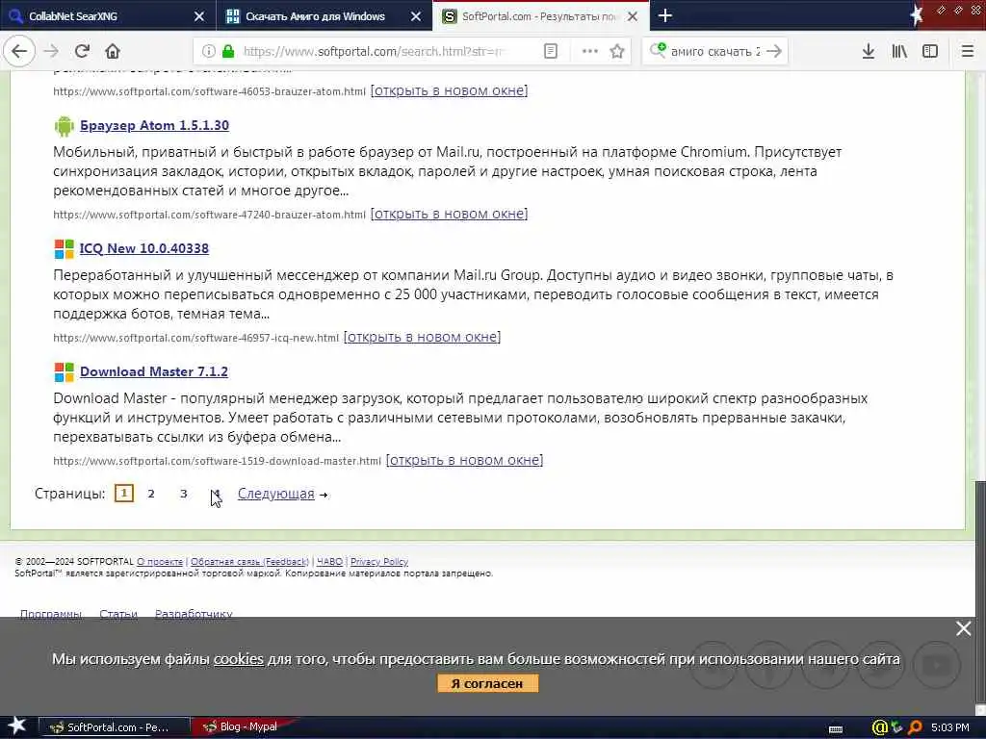Bookmark this page with the star
This screenshot has height=739, width=986.
(617, 52)
